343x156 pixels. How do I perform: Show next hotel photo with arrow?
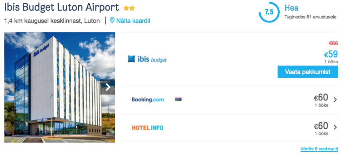(x=108, y=87)
